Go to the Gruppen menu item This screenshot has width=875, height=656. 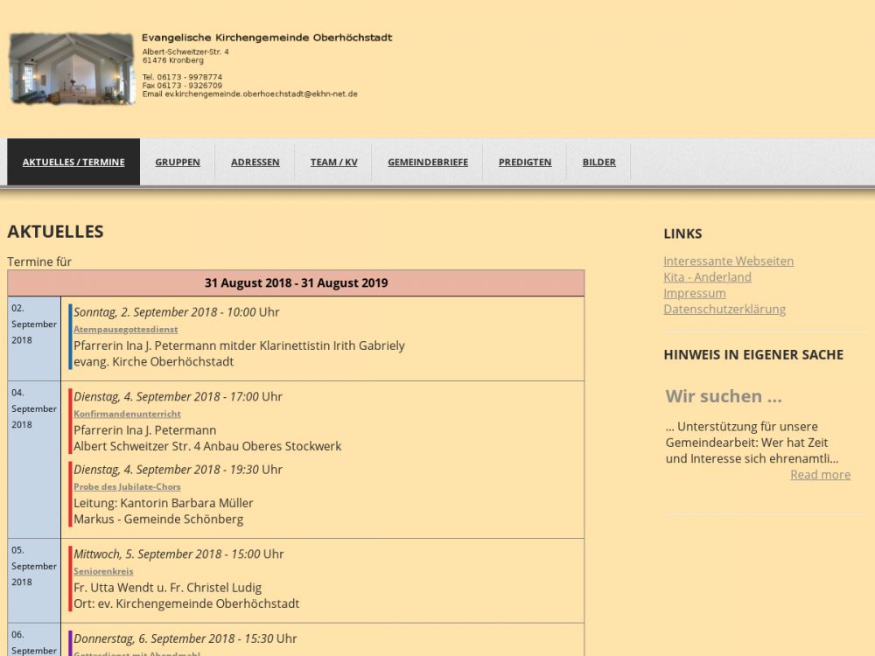tap(178, 162)
